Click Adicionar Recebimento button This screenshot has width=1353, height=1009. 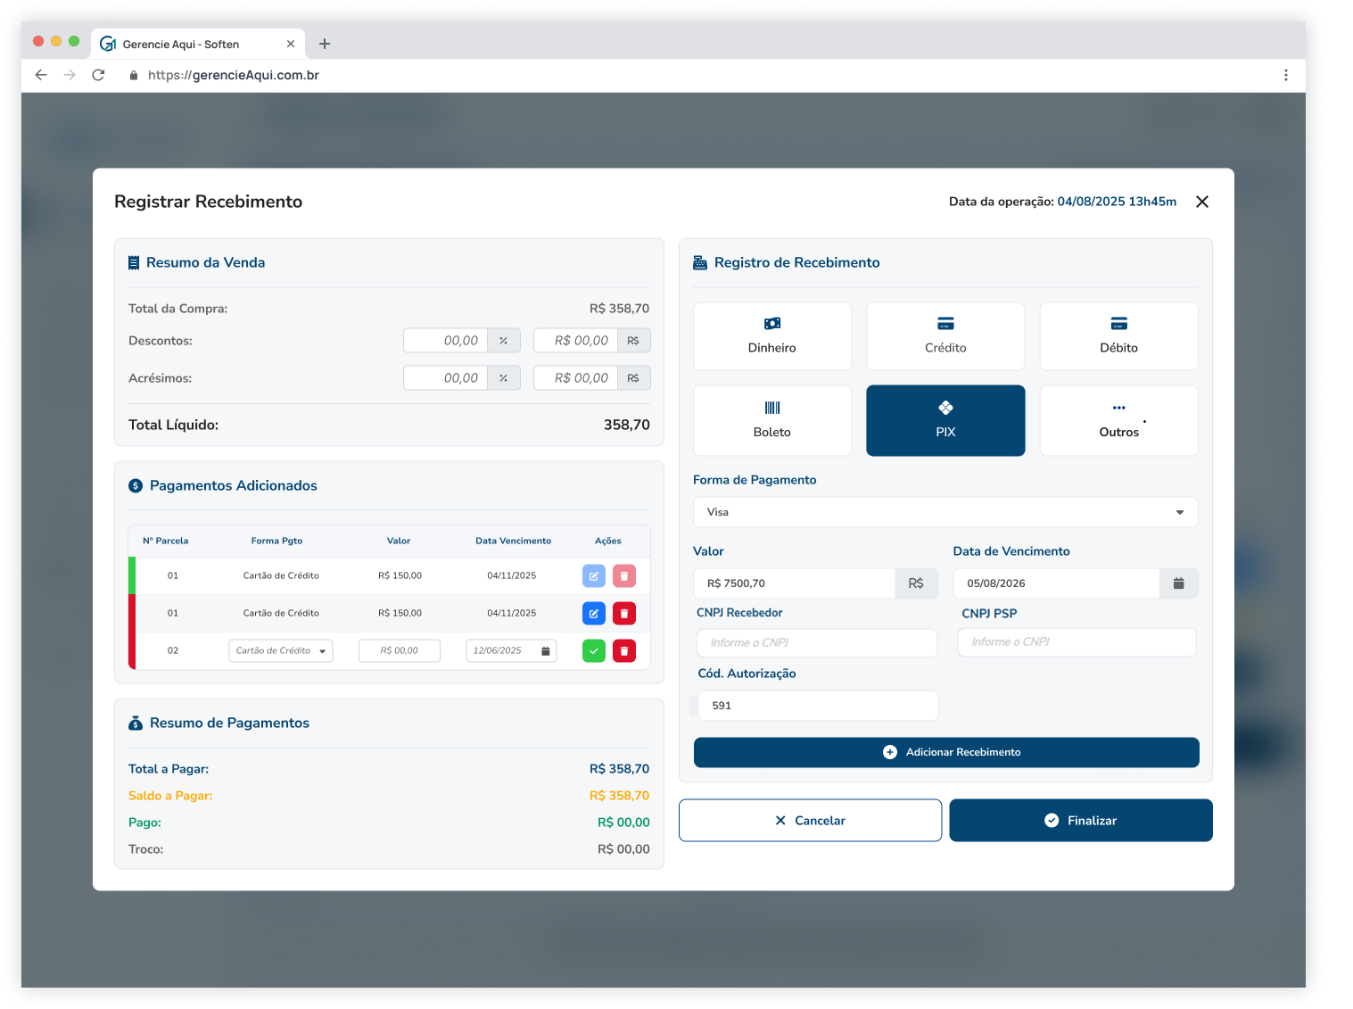[x=946, y=752]
